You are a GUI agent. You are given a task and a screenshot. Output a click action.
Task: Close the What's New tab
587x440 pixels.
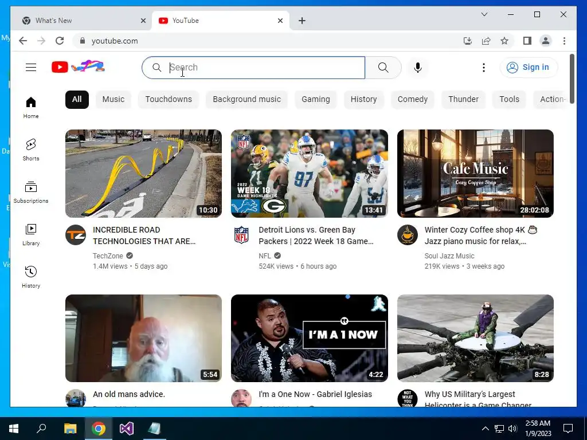[x=143, y=21]
